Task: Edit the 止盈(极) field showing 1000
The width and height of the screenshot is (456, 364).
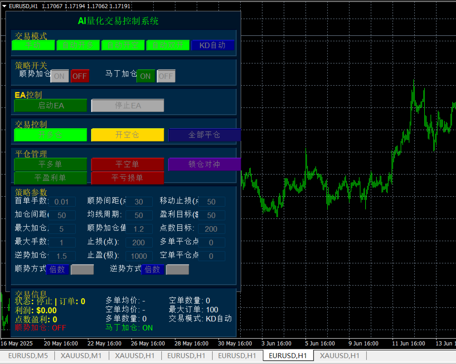Action: click(139, 256)
